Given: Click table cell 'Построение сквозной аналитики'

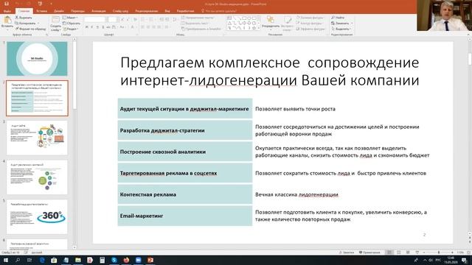Looking at the screenshot, I should coord(185,152).
